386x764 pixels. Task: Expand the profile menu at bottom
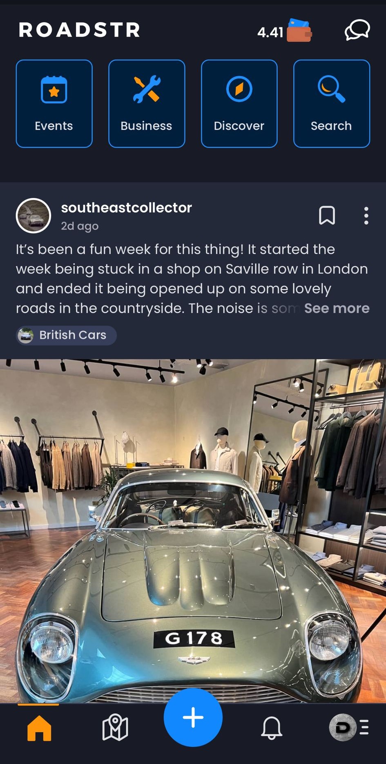pyautogui.click(x=349, y=728)
